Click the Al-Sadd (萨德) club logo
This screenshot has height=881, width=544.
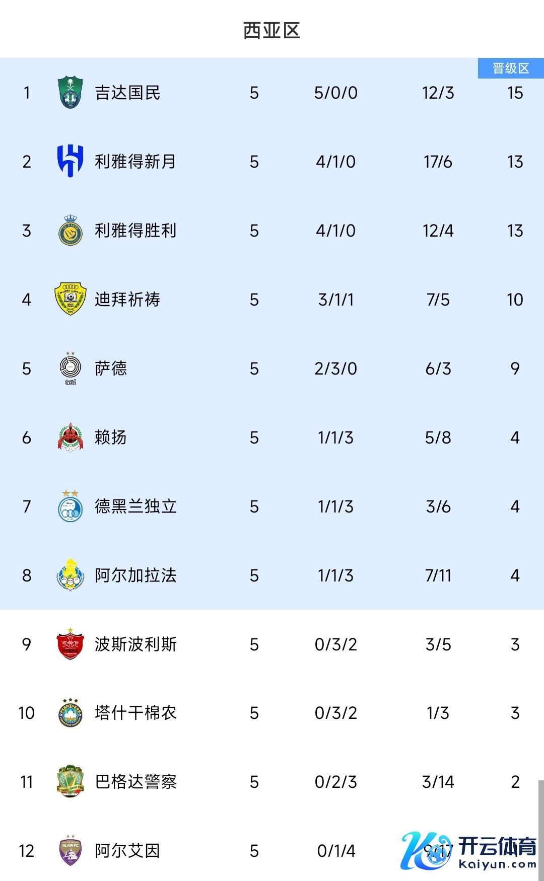pyautogui.click(x=70, y=369)
